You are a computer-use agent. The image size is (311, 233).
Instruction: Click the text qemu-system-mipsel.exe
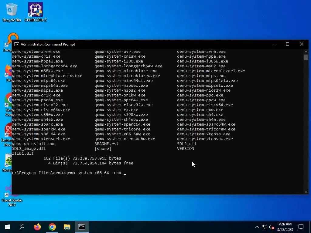[121, 85]
